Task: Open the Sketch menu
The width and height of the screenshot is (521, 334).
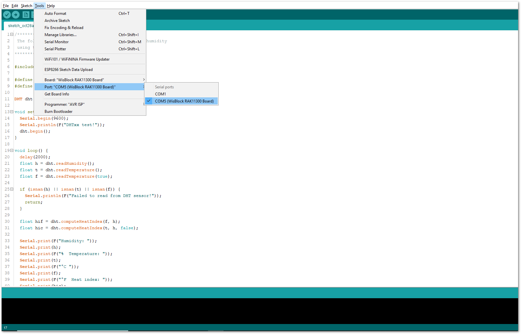Action: pos(26,6)
